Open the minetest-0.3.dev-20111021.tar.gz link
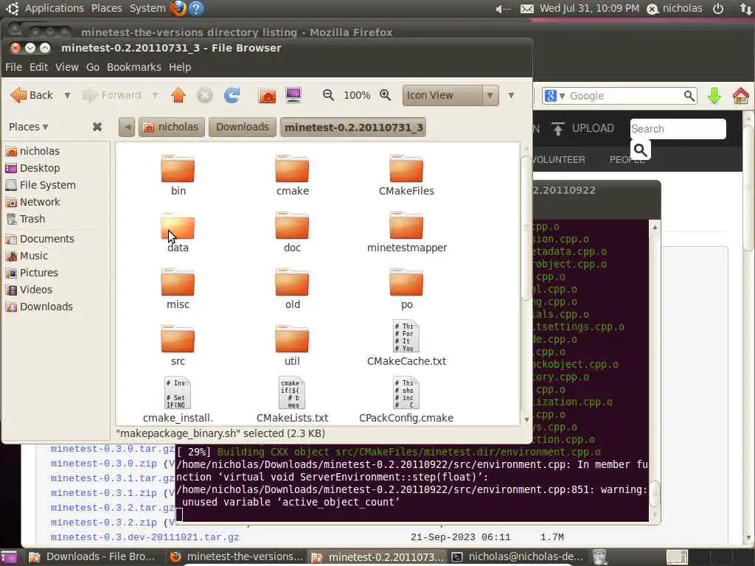Screen dimensions: 755x566 pyautogui.click(x=145, y=537)
